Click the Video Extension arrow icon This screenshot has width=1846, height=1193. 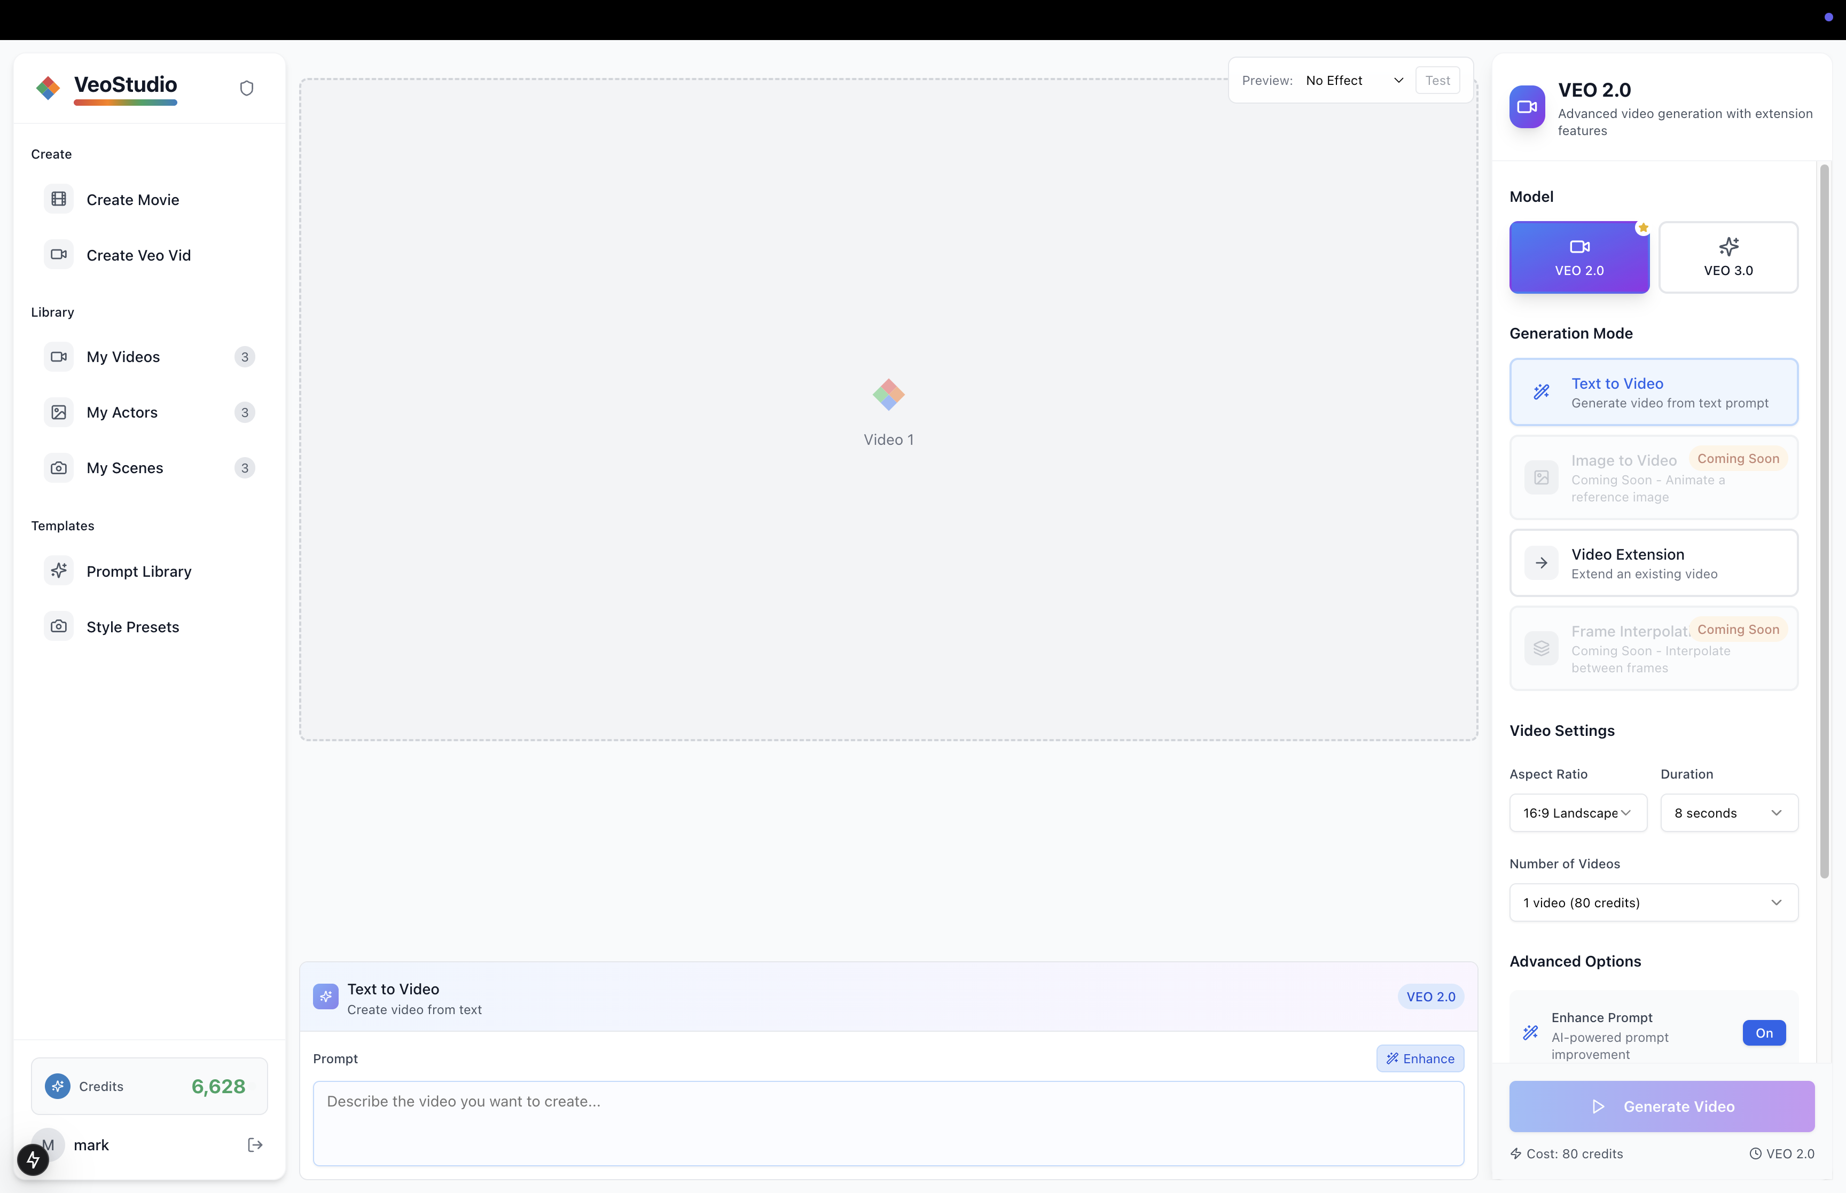[1542, 563]
